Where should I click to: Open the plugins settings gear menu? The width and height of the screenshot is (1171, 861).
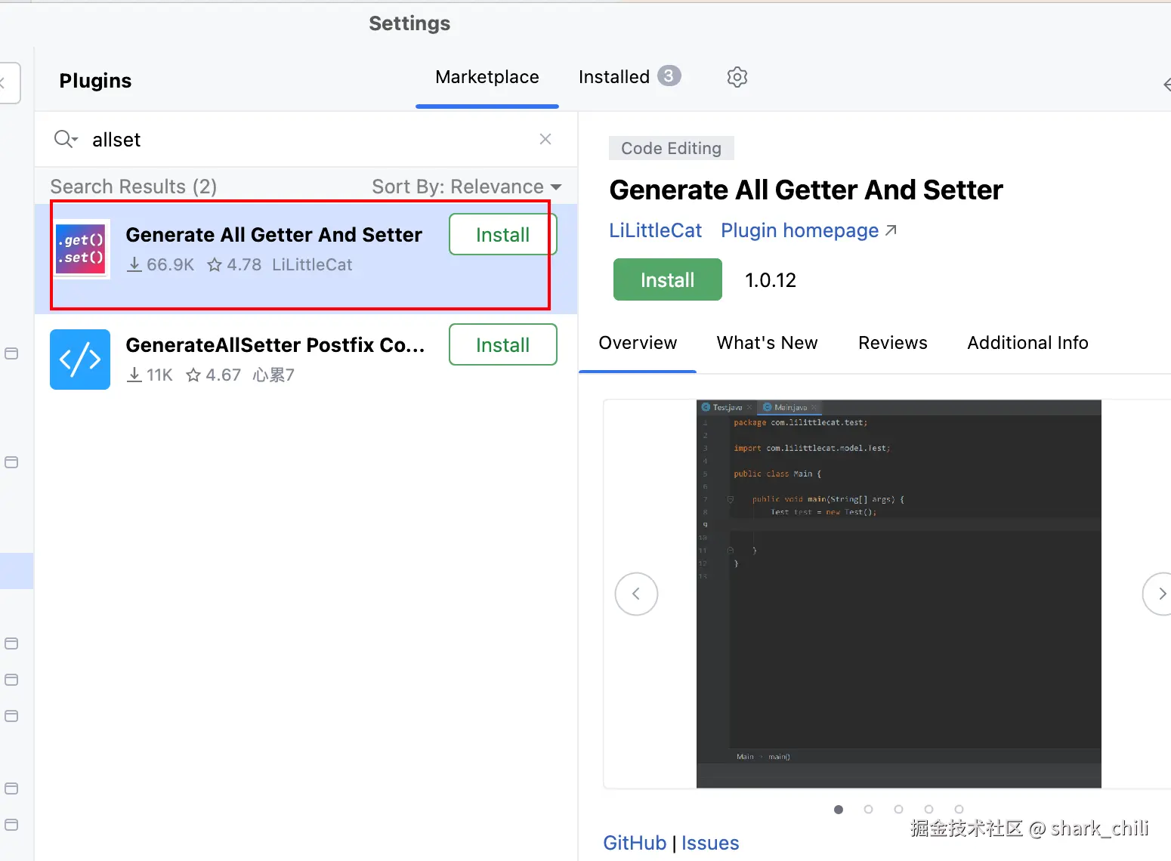point(737,77)
